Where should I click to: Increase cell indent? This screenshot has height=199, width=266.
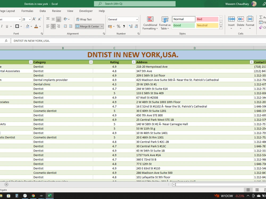70,26
